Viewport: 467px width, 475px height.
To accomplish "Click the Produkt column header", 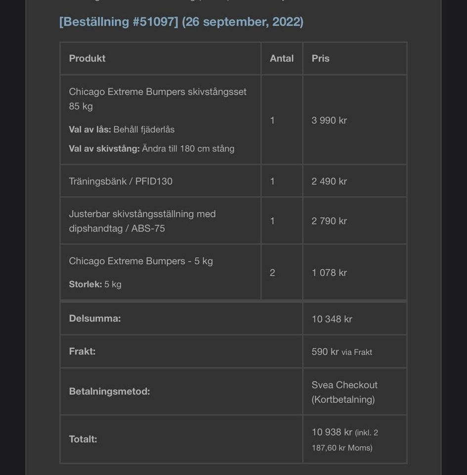I will pyautogui.click(x=87, y=58).
